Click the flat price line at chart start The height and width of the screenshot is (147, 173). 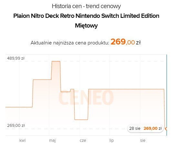[x=19, y=107]
